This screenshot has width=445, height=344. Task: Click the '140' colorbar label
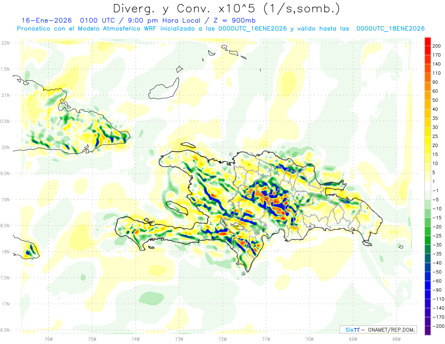pyautogui.click(x=437, y=64)
